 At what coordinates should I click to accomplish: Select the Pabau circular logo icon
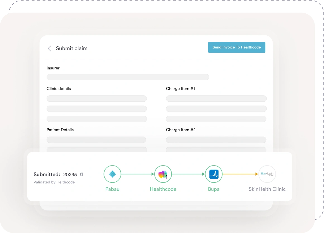pos(112,174)
